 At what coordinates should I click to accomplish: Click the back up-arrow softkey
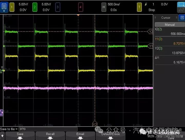(2, 136)
